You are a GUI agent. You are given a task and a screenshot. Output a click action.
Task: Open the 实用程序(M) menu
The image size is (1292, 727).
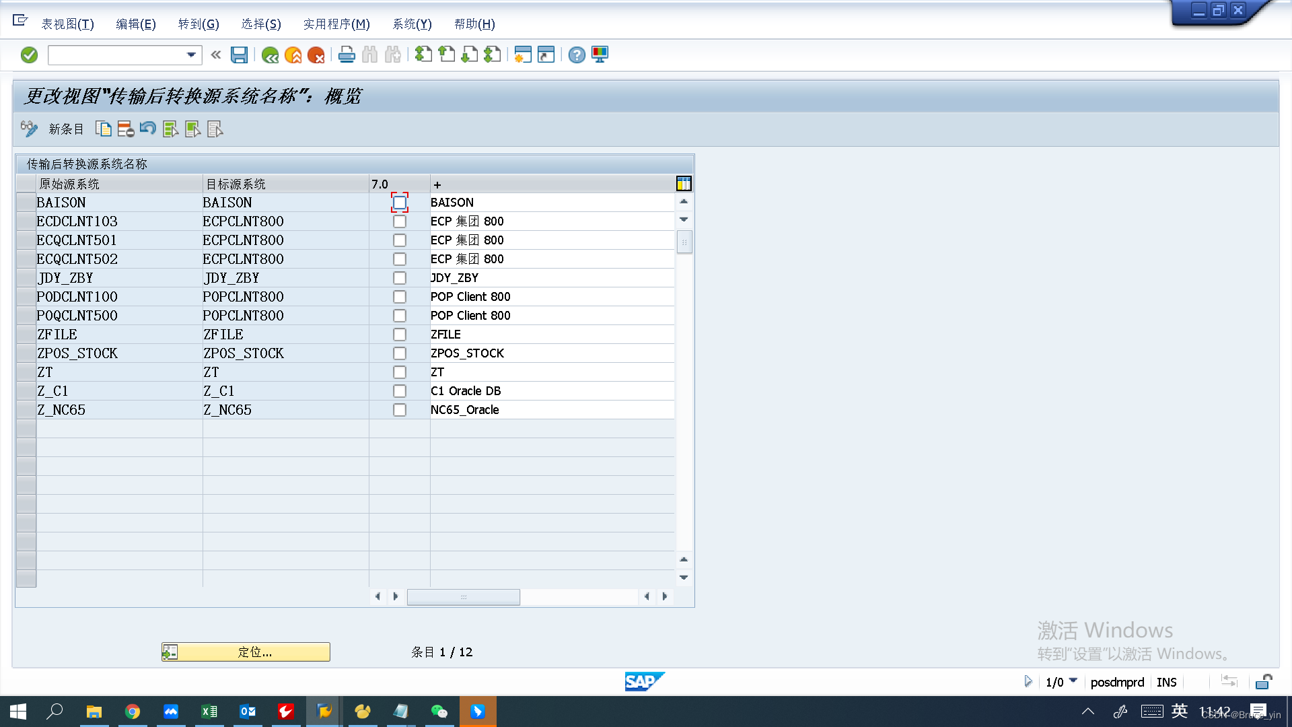(x=336, y=24)
